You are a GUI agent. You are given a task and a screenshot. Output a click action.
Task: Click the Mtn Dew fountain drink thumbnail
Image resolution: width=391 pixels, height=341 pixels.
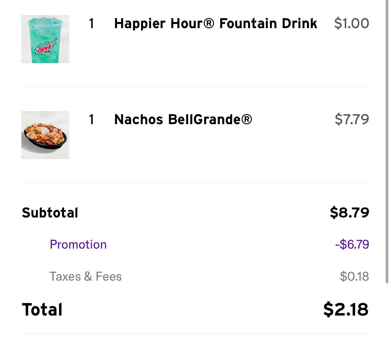(x=45, y=39)
